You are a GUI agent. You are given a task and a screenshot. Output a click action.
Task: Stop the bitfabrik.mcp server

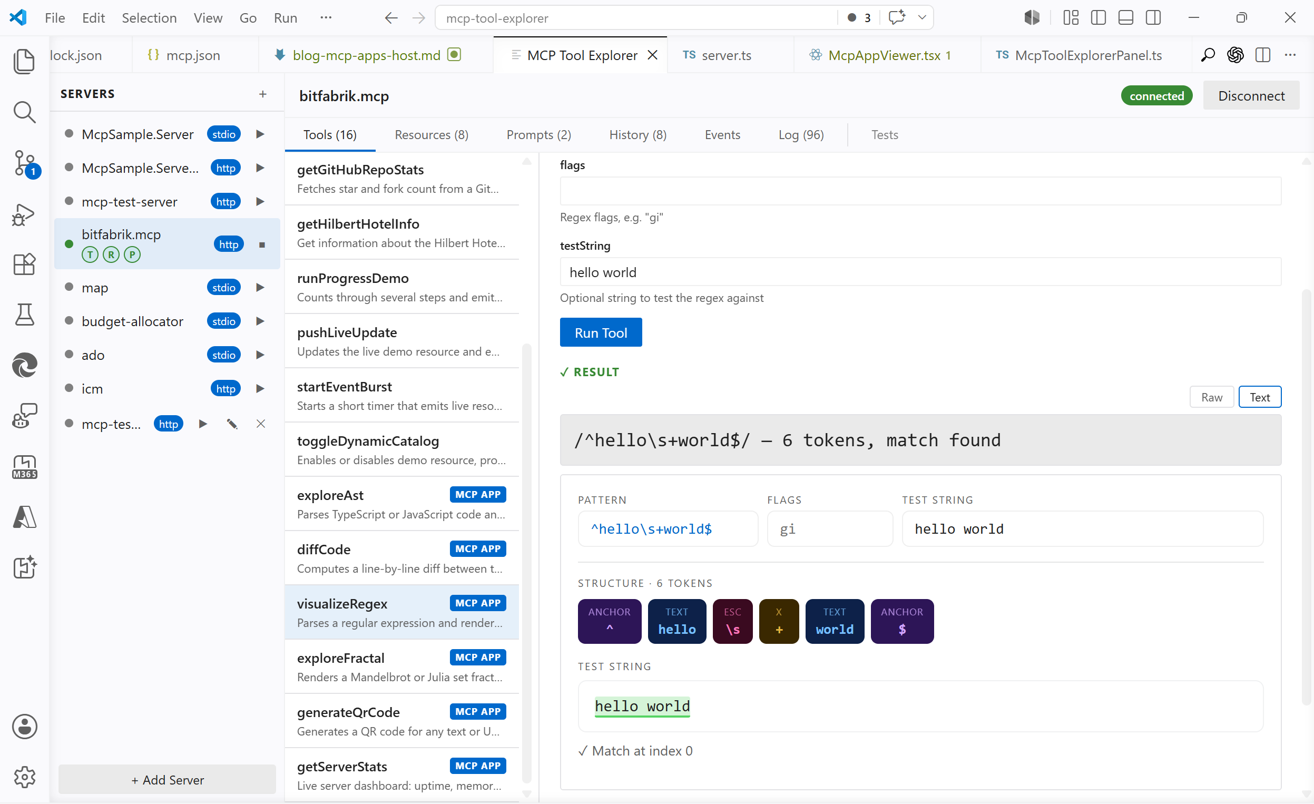point(262,244)
